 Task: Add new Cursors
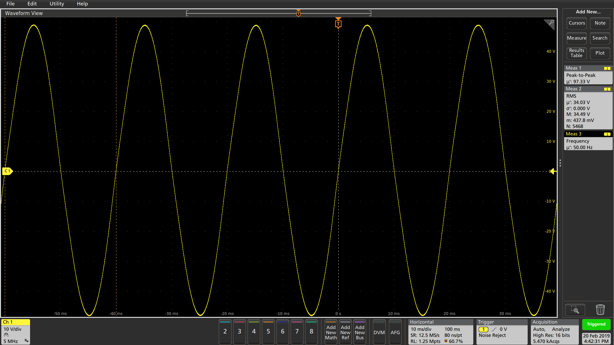tap(577, 23)
